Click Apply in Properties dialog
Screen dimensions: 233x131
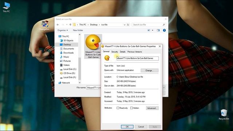(x=155, y=127)
